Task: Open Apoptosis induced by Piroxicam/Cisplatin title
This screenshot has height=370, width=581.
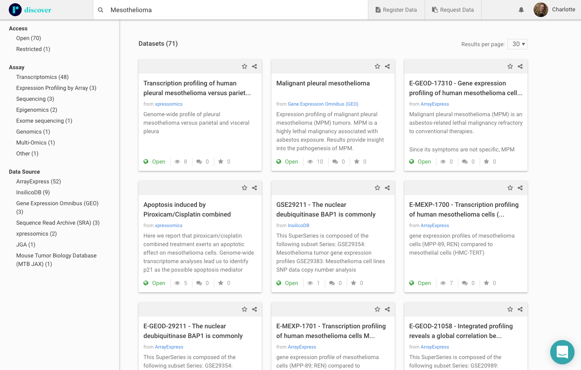Action: (x=187, y=209)
